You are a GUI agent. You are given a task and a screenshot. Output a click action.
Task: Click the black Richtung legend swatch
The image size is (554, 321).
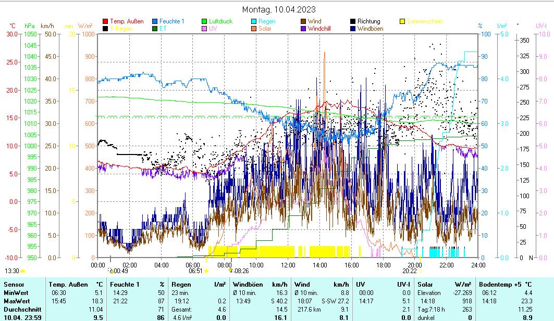coord(353,22)
